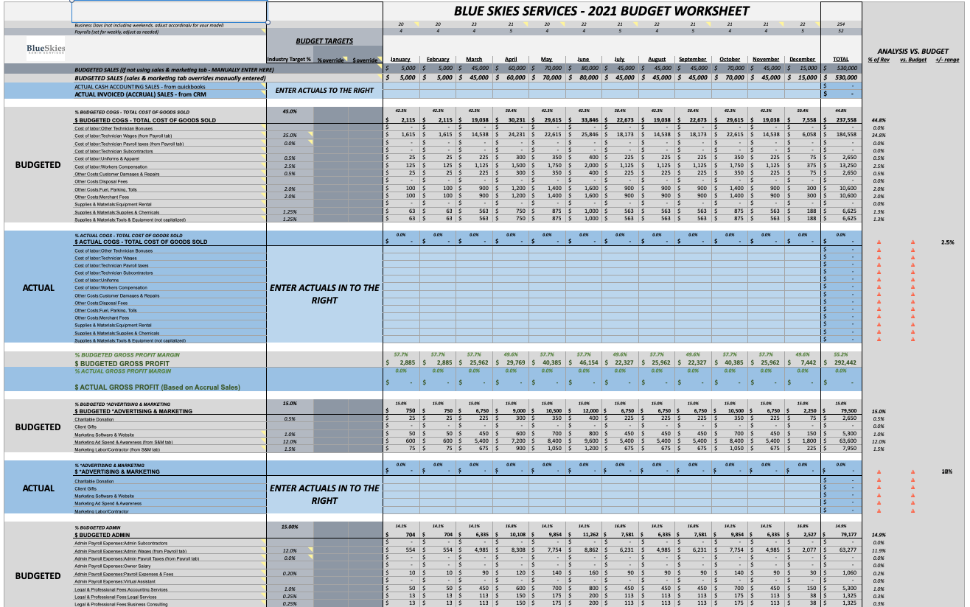
Task: Click 'ANALYSIS VS. BUDGET' heading
Action: click(913, 51)
